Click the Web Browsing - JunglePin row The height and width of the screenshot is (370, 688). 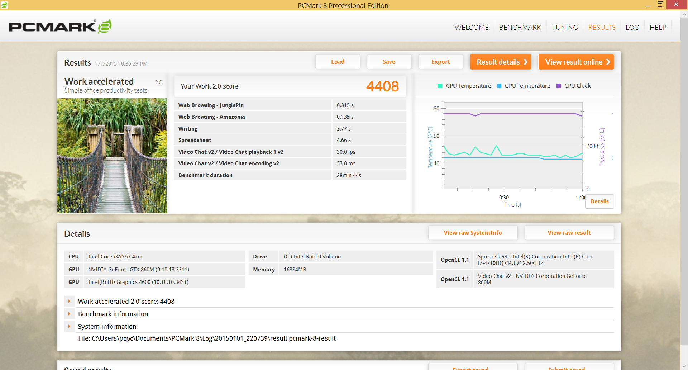click(290, 105)
